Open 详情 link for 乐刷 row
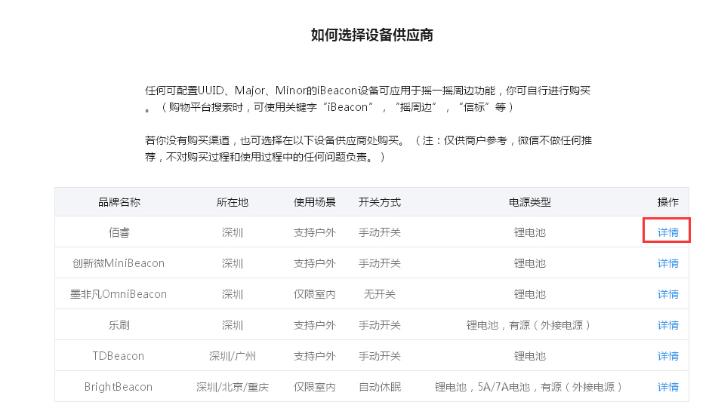This screenshot has width=712, height=402. coord(667,325)
